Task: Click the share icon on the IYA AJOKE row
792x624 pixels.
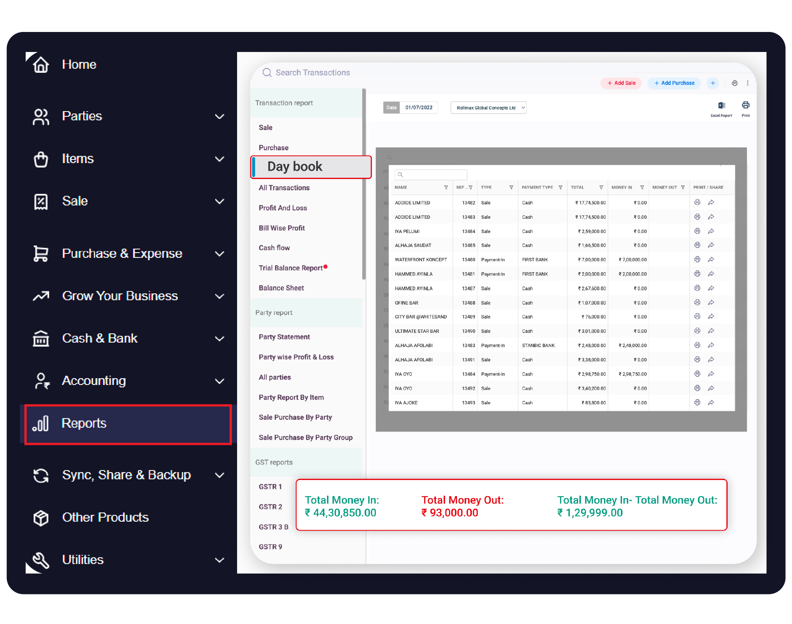Action: pyautogui.click(x=711, y=403)
